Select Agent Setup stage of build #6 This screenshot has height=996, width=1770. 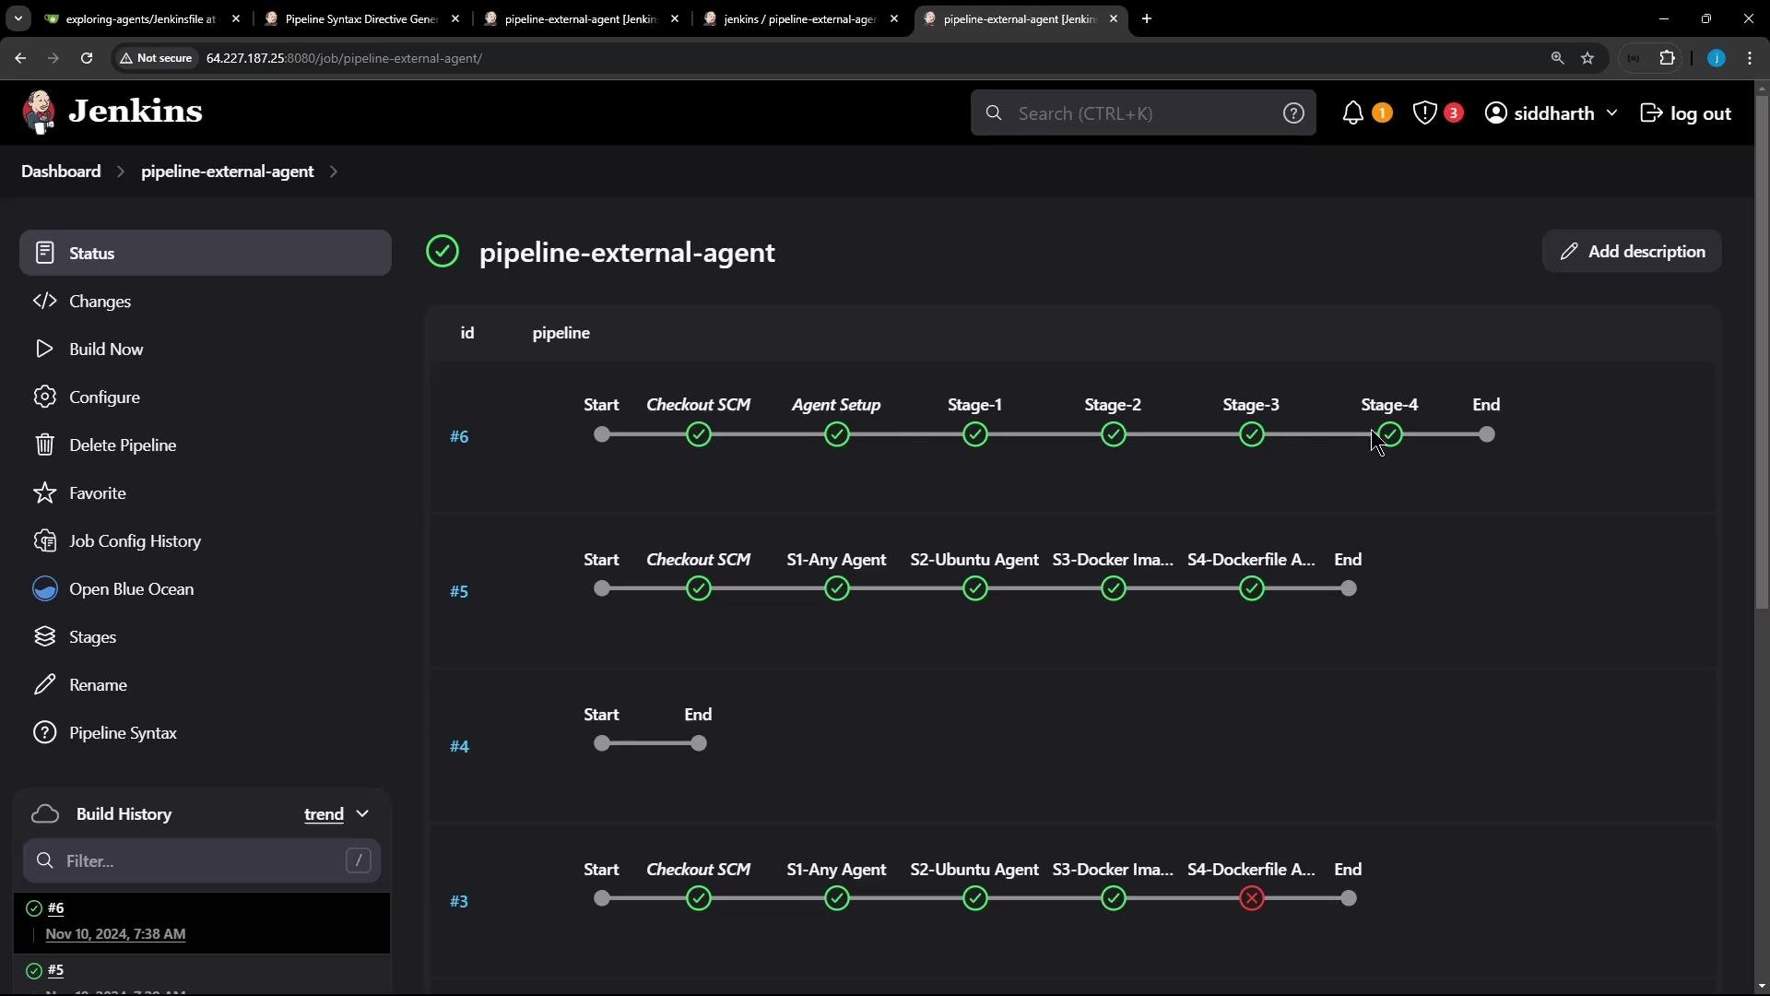click(x=837, y=434)
